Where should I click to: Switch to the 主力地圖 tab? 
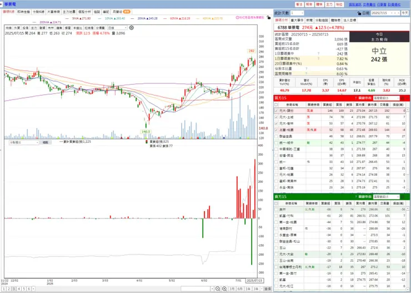(x=69, y=12)
